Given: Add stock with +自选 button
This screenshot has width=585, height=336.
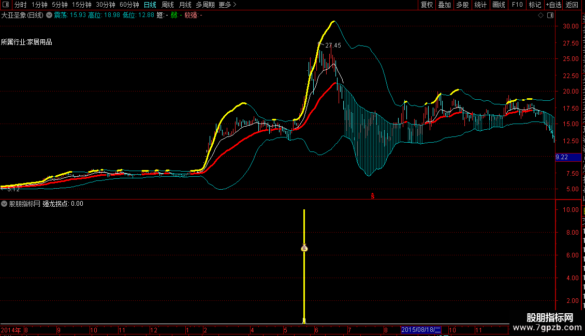Looking at the screenshot, I should tap(553, 5).
